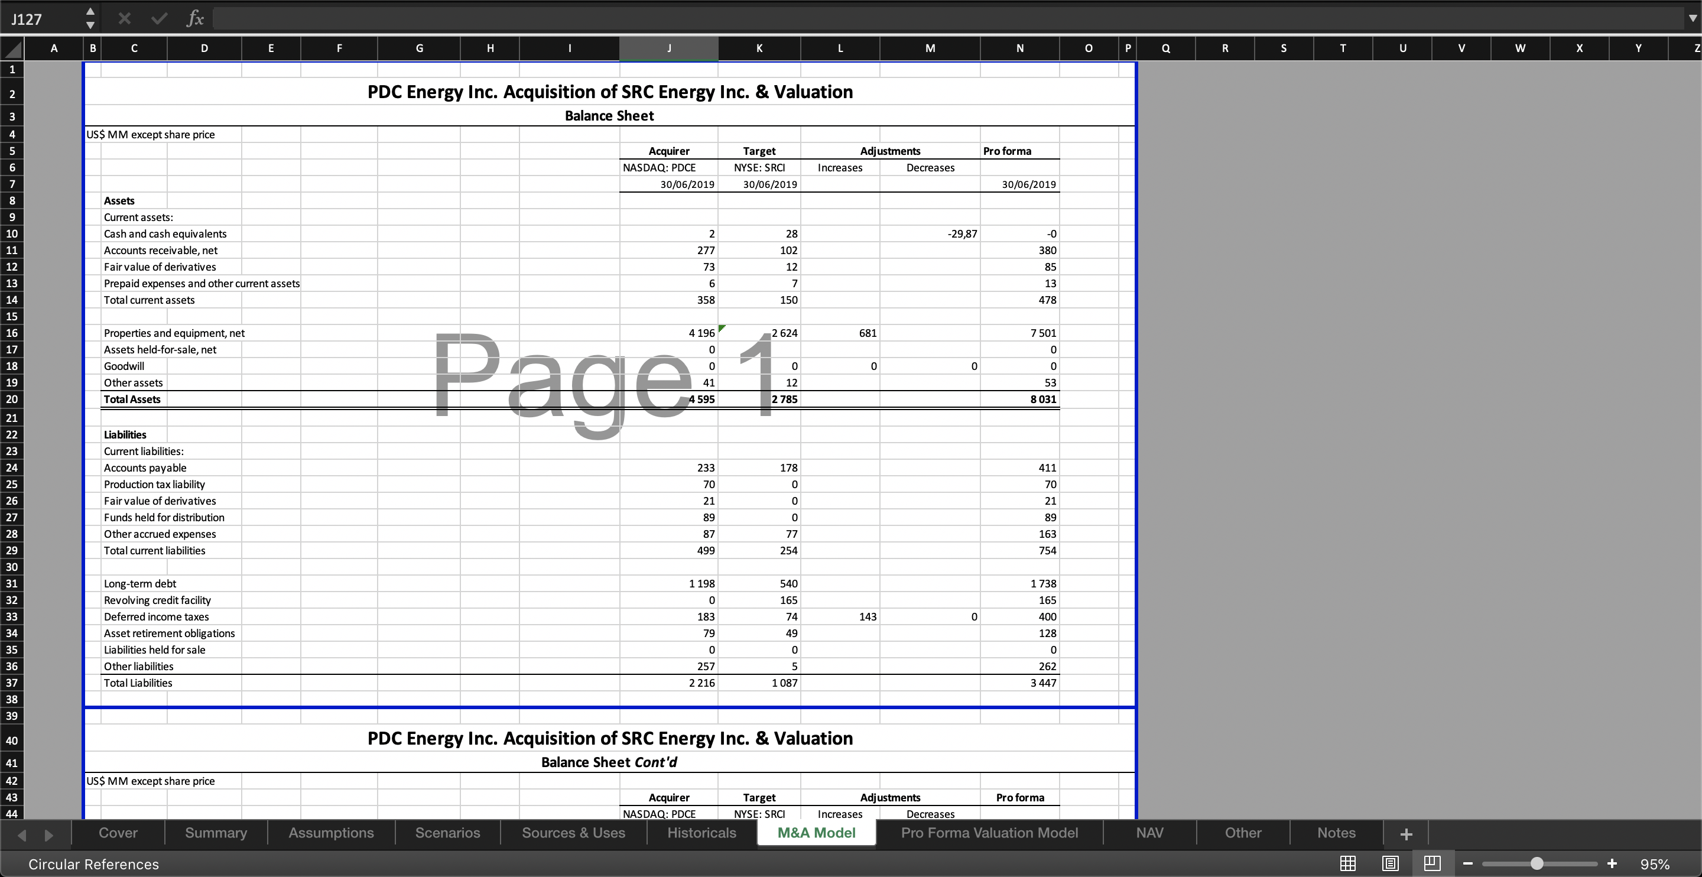Select the -29,87 cash decrease cell
1702x877 pixels.
(930, 234)
